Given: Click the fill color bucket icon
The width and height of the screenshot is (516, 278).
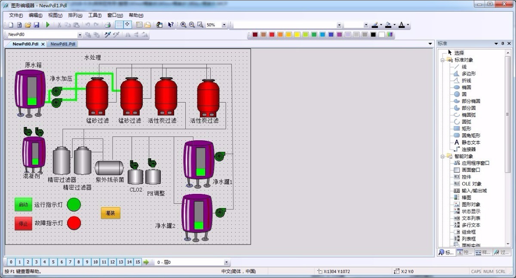Looking at the screenshot, I should point(388,25).
